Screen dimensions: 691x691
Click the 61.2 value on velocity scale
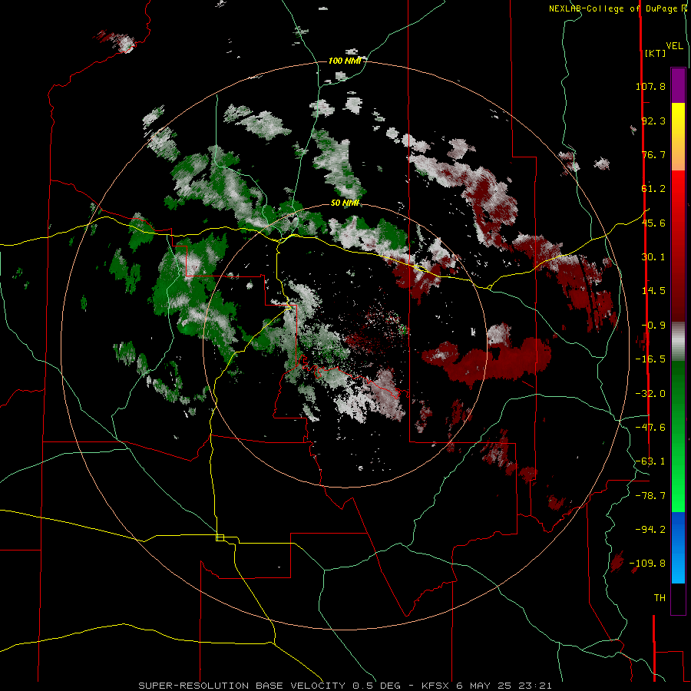click(x=653, y=189)
